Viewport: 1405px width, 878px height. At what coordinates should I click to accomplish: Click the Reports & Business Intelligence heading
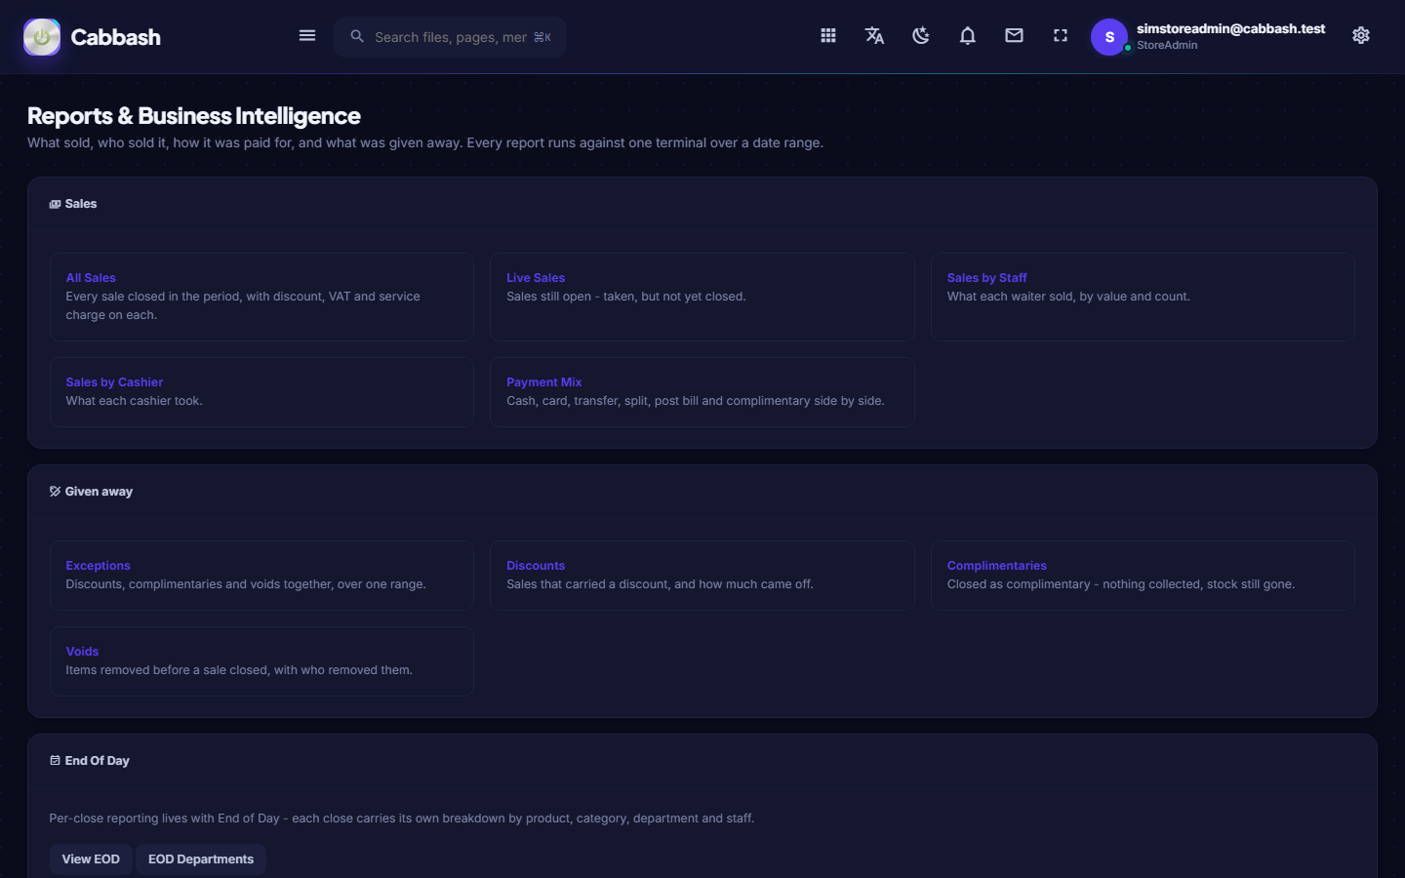[x=194, y=116]
